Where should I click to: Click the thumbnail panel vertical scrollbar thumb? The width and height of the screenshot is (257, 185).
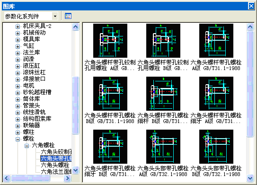(250, 84)
